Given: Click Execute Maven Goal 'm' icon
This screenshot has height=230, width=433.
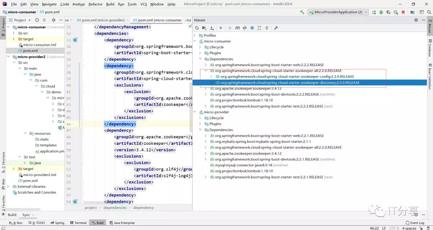Looking at the screenshot, I should click(237, 28).
